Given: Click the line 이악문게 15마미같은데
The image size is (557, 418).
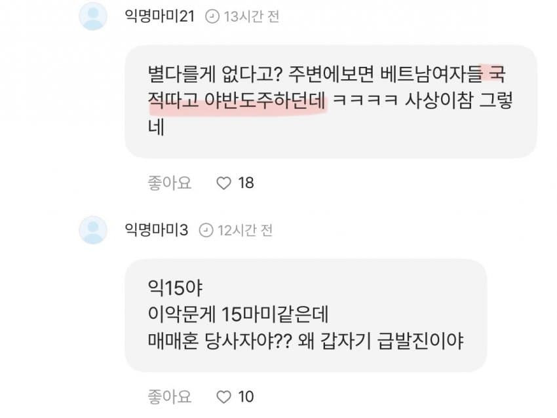Looking at the screenshot, I should pos(238,314).
